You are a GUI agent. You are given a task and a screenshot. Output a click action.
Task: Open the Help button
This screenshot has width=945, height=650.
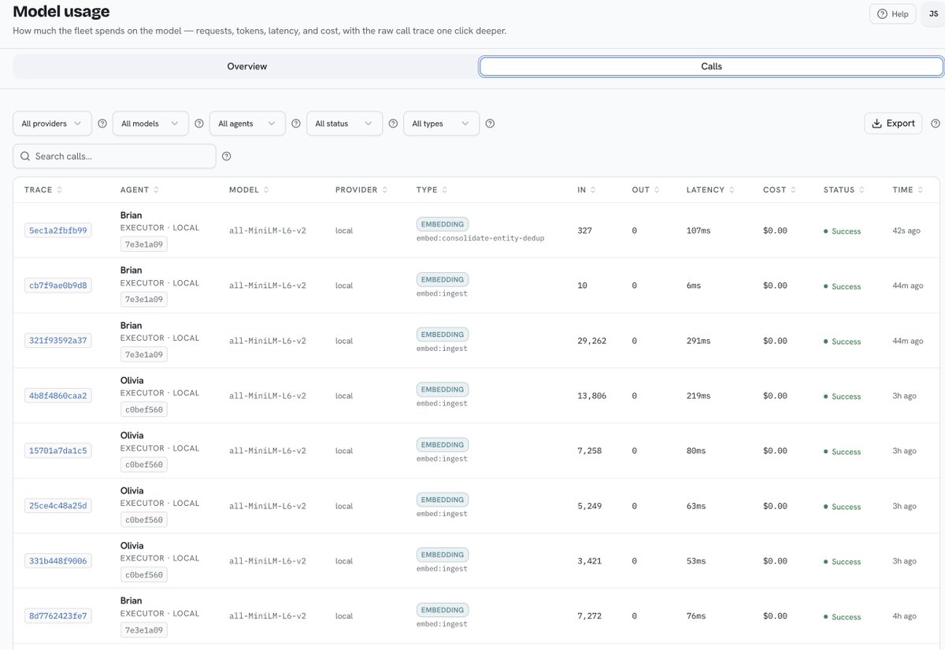tap(892, 14)
